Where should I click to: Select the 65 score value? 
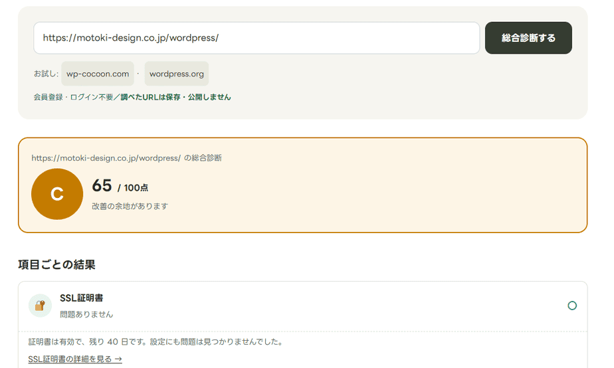[x=102, y=185]
